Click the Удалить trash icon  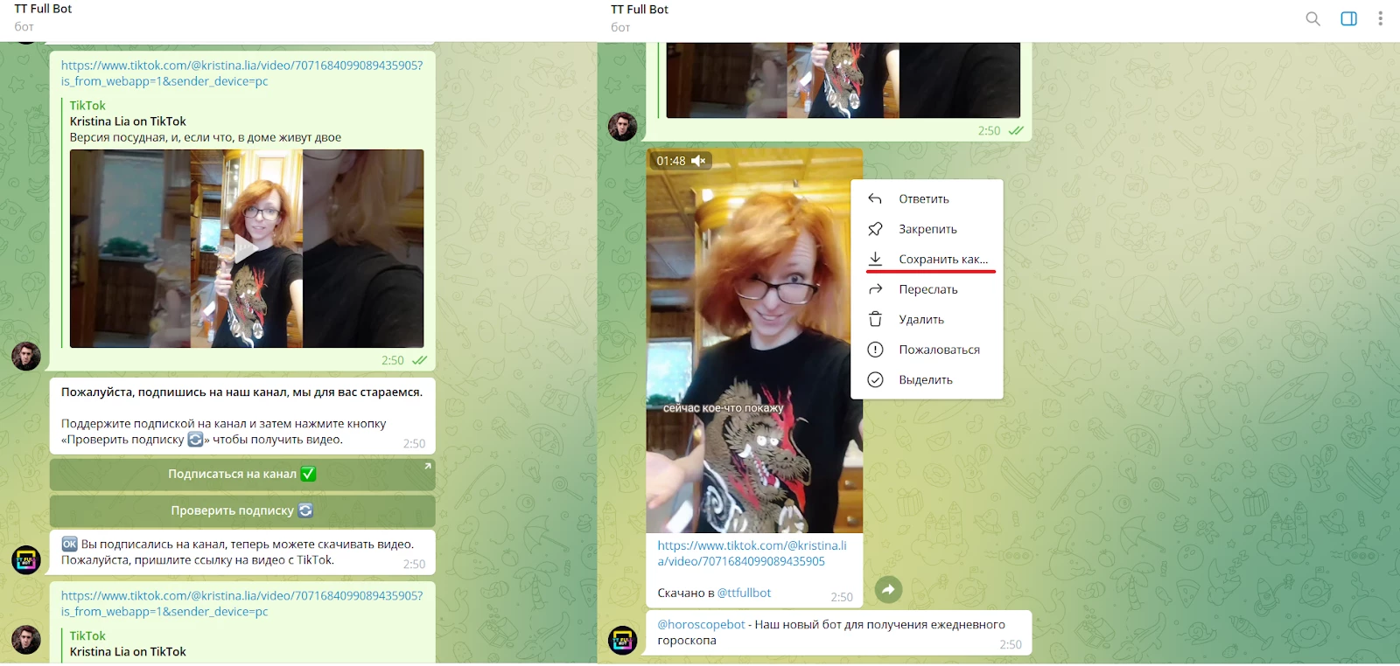click(875, 320)
